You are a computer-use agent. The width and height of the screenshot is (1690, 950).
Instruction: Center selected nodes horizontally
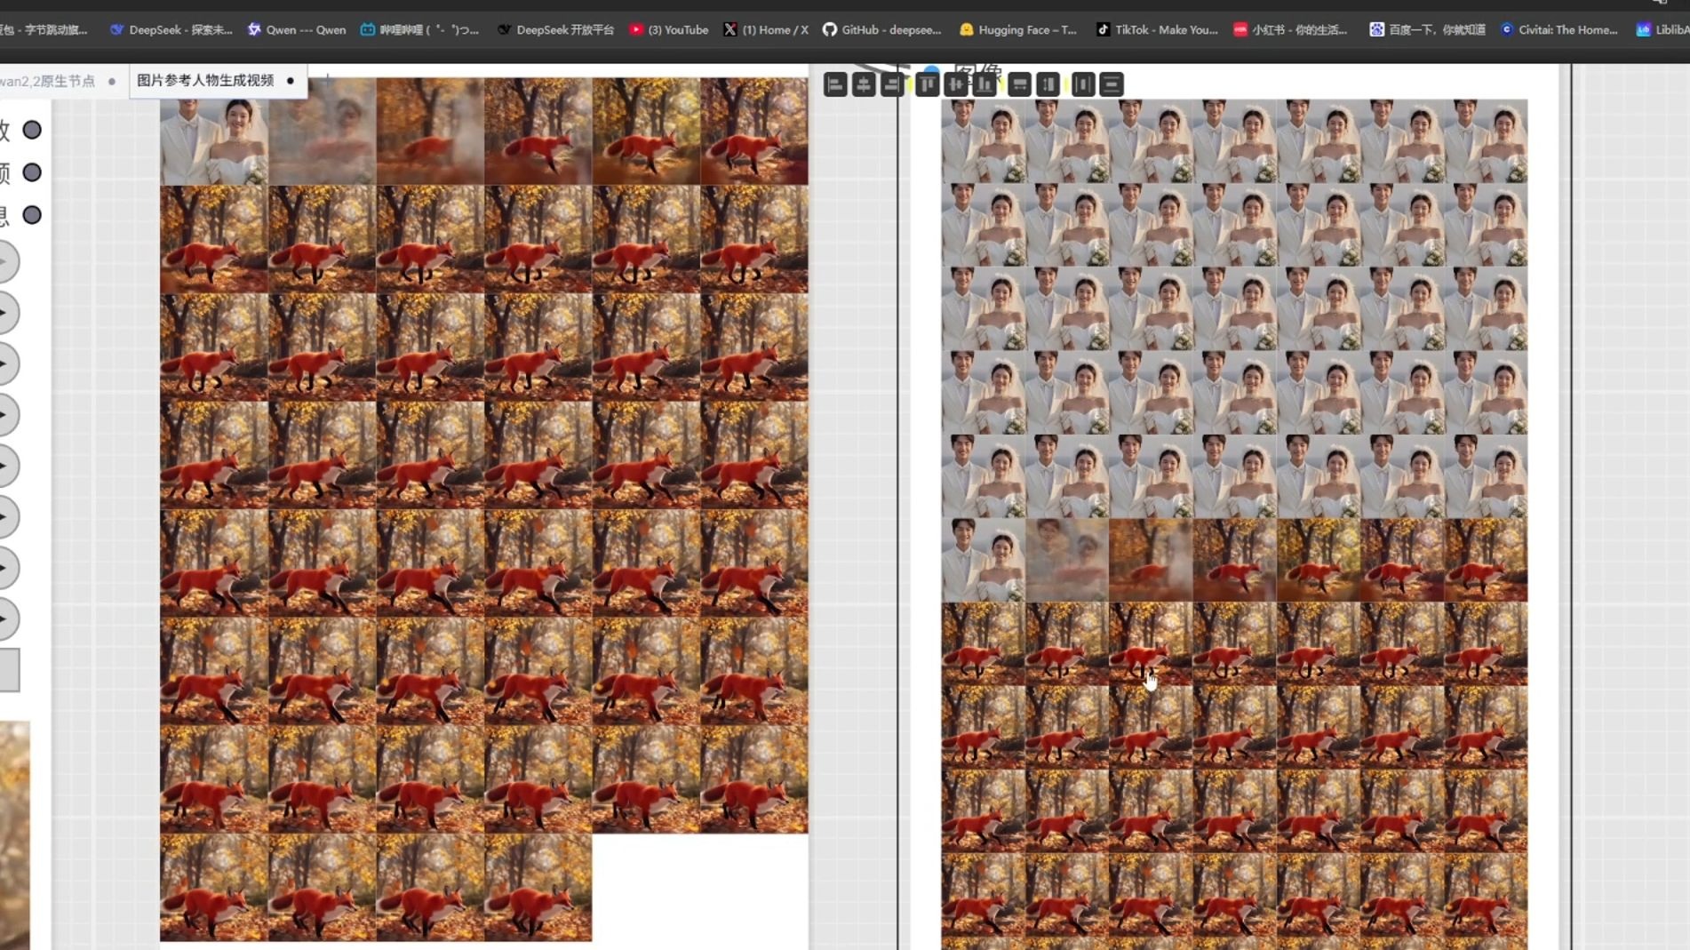pyautogui.click(x=863, y=84)
